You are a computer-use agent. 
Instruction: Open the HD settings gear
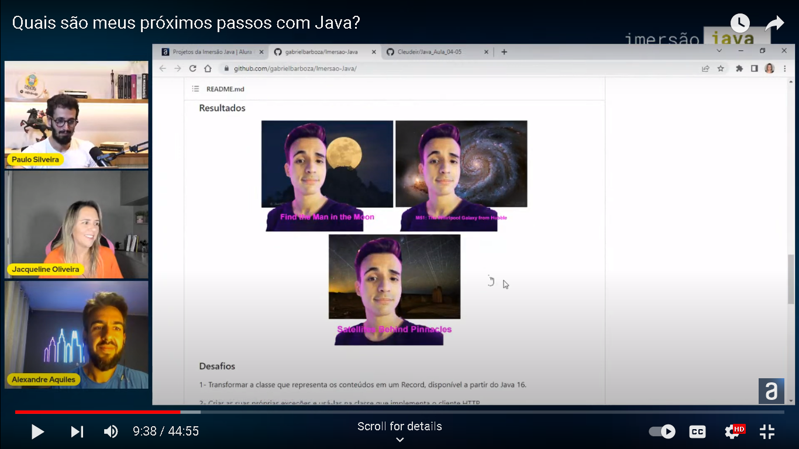pos(733,431)
